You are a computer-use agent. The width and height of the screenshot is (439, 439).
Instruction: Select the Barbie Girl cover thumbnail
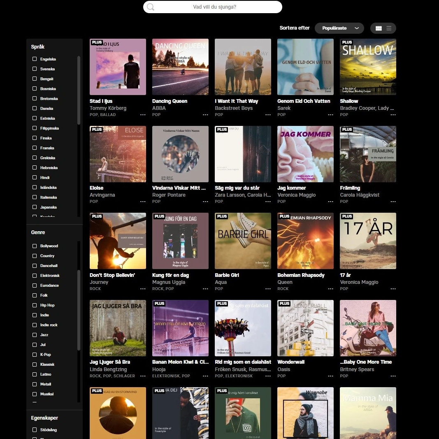pos(243,241)
